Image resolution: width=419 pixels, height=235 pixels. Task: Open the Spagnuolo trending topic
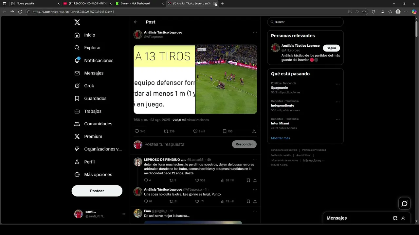pos(279,88)
